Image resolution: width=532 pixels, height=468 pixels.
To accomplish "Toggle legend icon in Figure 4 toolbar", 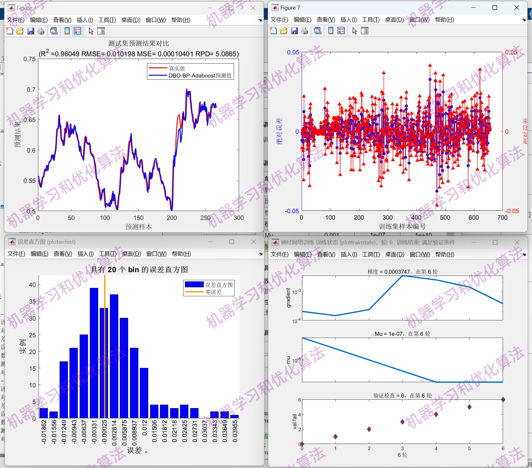I will tap(77, 31).
